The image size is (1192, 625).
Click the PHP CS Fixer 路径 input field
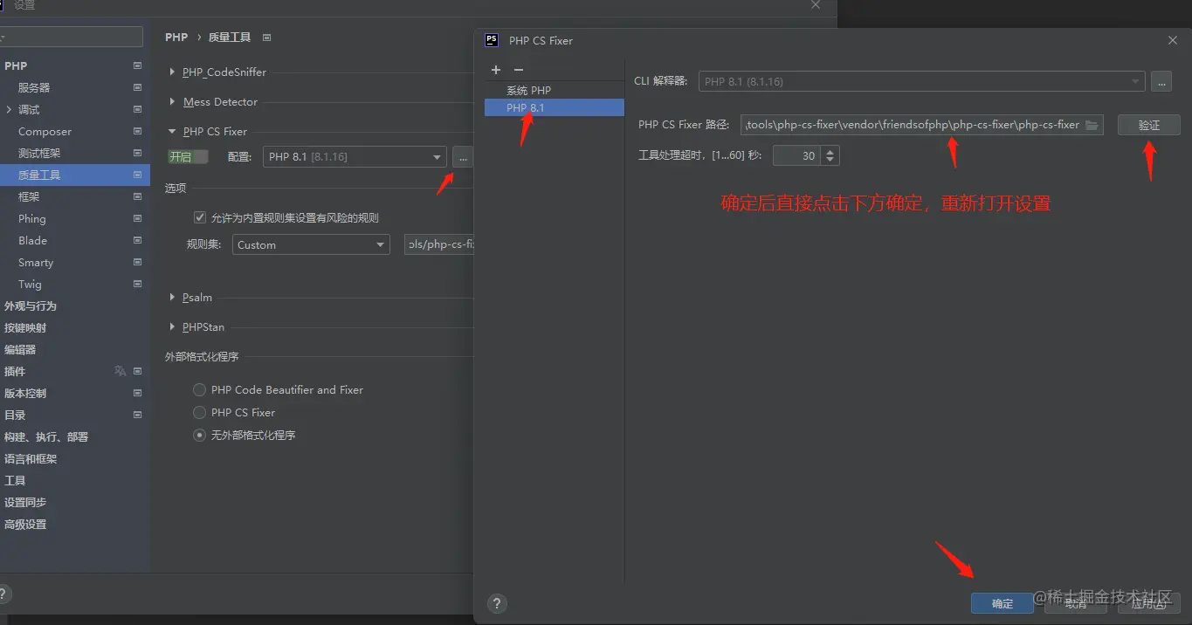click(x=922, y=125)
